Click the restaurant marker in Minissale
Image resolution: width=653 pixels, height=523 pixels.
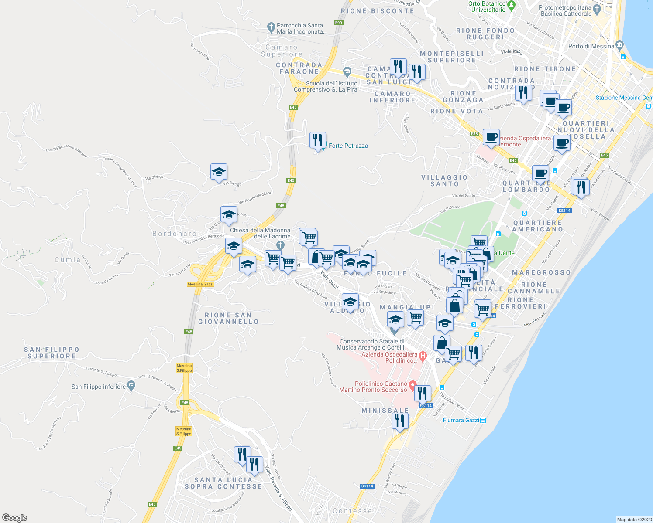pos(400,420)
